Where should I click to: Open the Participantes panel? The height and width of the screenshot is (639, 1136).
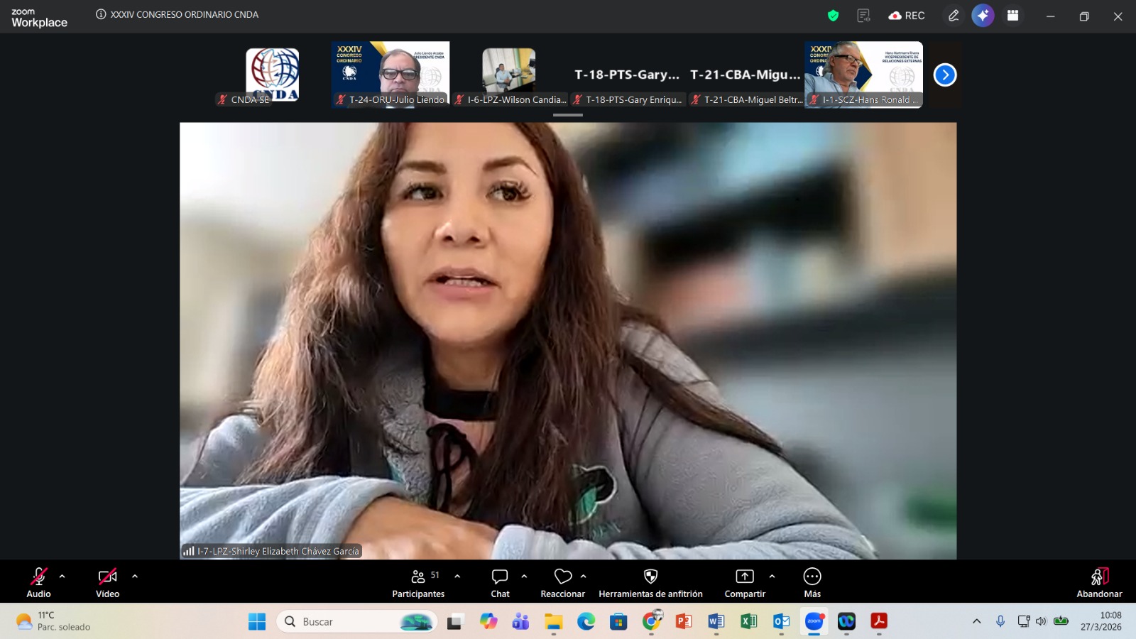point(418,582)
